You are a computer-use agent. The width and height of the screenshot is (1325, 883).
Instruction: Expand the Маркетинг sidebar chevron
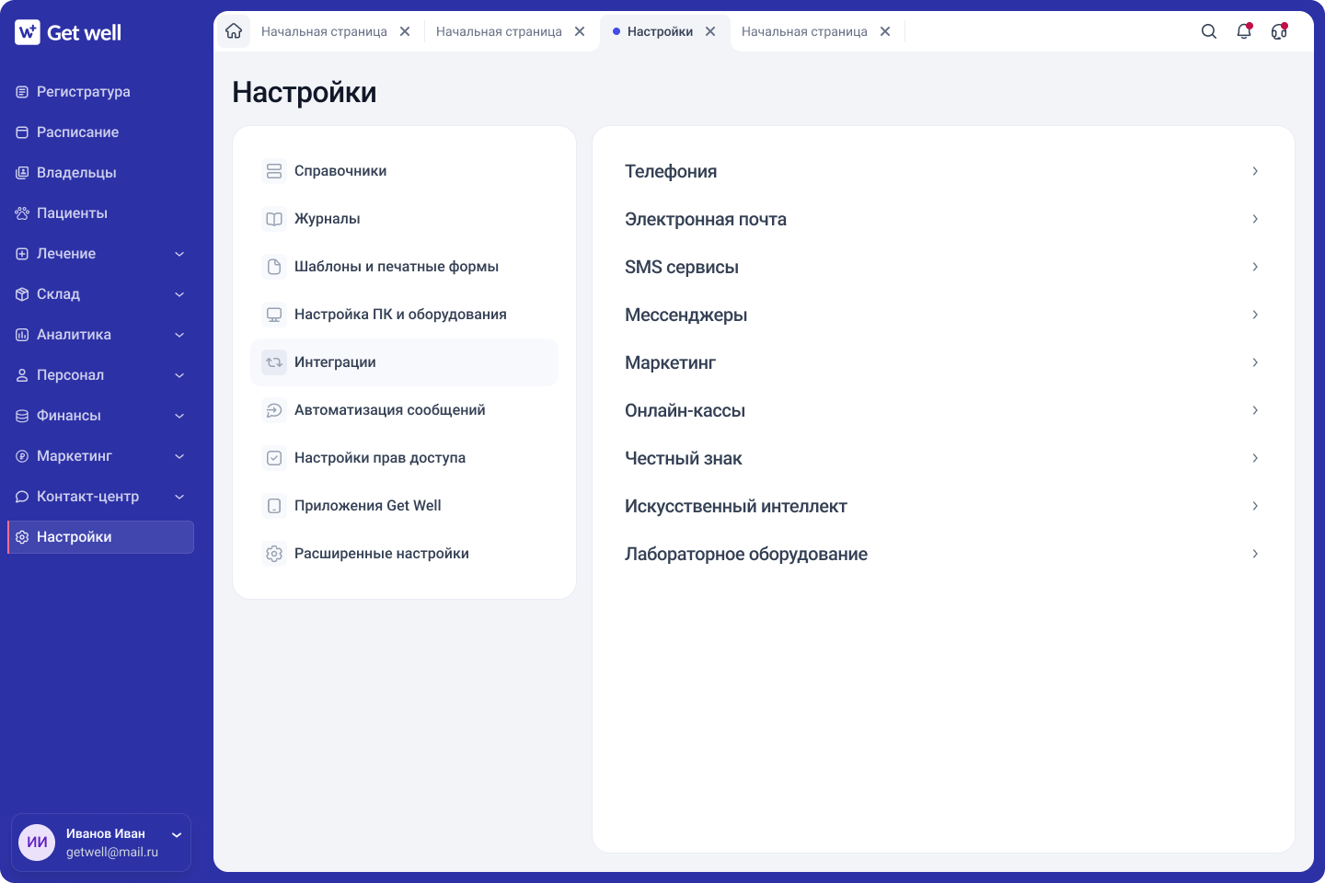(179, 456)
